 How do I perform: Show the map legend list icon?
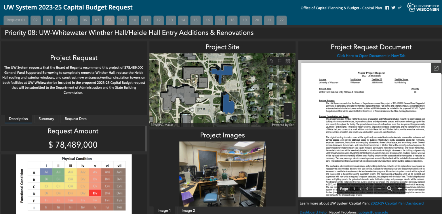click(x=279, y=61)
